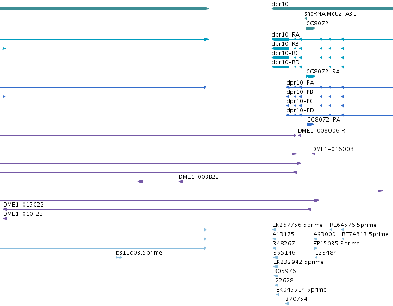Screen dimensions: 393x306
Task: Select the DME1-003B22 feature label
Action: point(199,177)
